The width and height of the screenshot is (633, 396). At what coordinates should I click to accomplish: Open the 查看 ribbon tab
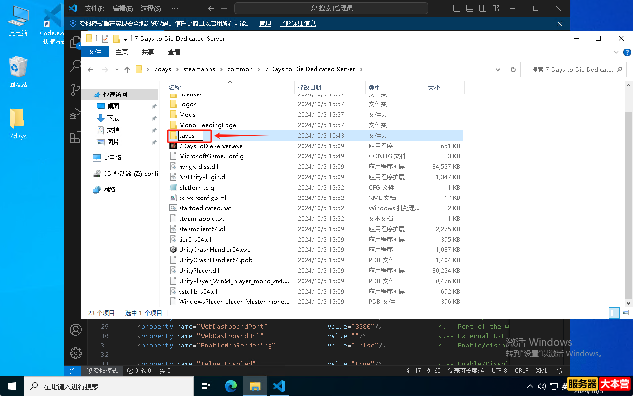(x=174, y=52)
